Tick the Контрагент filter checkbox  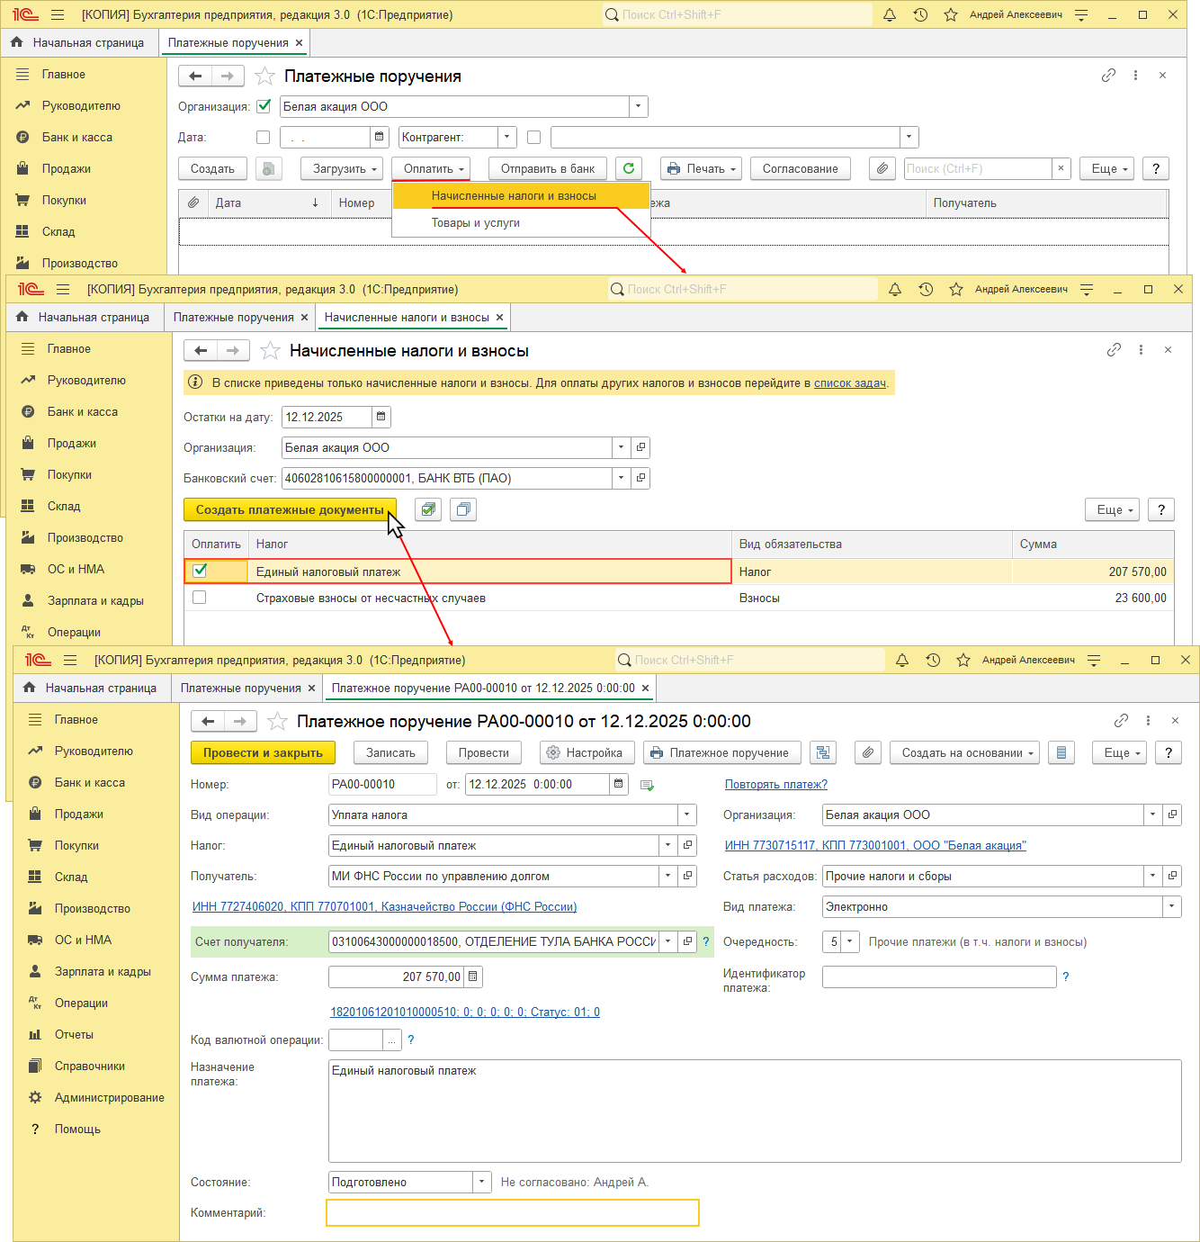point(533,137)
